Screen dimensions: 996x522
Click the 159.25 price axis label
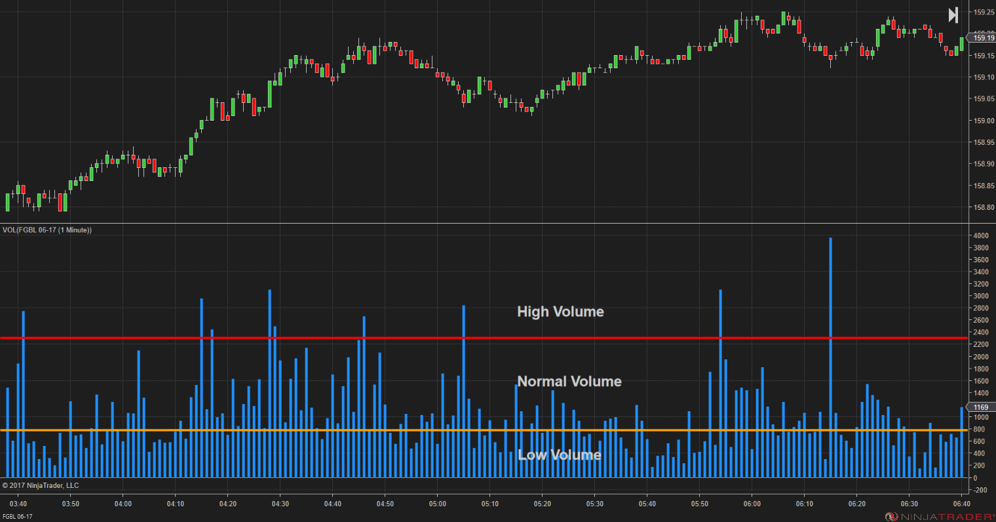click(x=984, y=12)
